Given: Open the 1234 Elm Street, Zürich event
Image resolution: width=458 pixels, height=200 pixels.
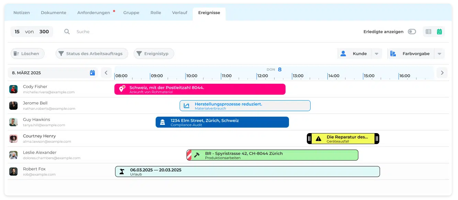Looking at the screenshot, I should click(x=222, y=122).
